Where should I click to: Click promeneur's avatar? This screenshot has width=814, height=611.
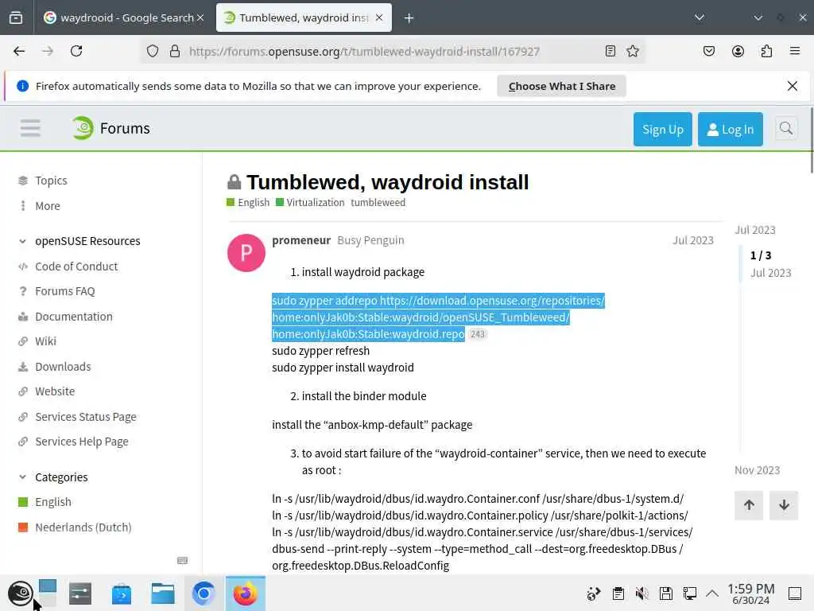(x=246, y=253)
